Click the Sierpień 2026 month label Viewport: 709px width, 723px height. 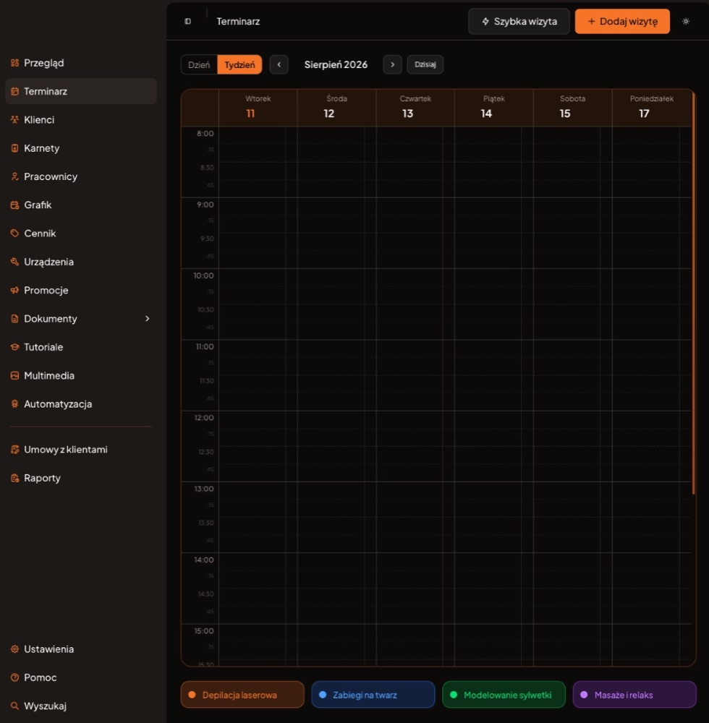point(336,64)
